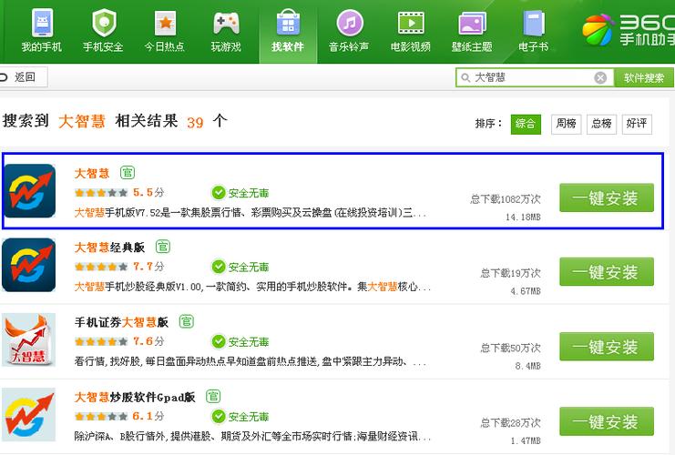Sort results by 好评
Screen dimensions: 675x455
(637, 124)
